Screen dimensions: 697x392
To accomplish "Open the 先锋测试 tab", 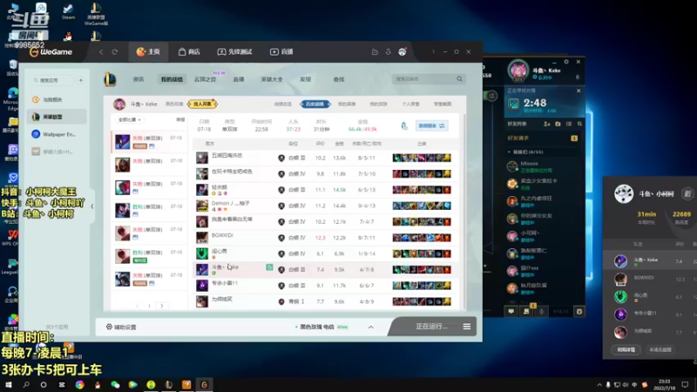I will (x=234, y=52).
